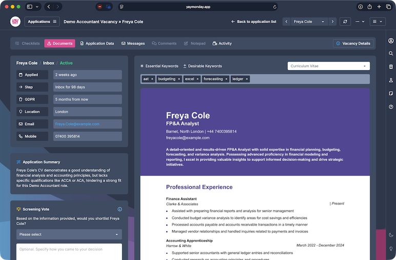Open the Freya Cole applicant selector
Viewport: 396px width, 260px height.
[308, 22]
